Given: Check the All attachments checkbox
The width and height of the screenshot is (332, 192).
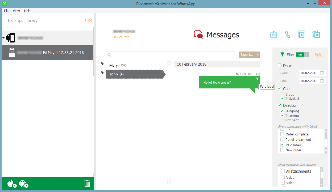Looking at the screenshot, I should (283, 171).
